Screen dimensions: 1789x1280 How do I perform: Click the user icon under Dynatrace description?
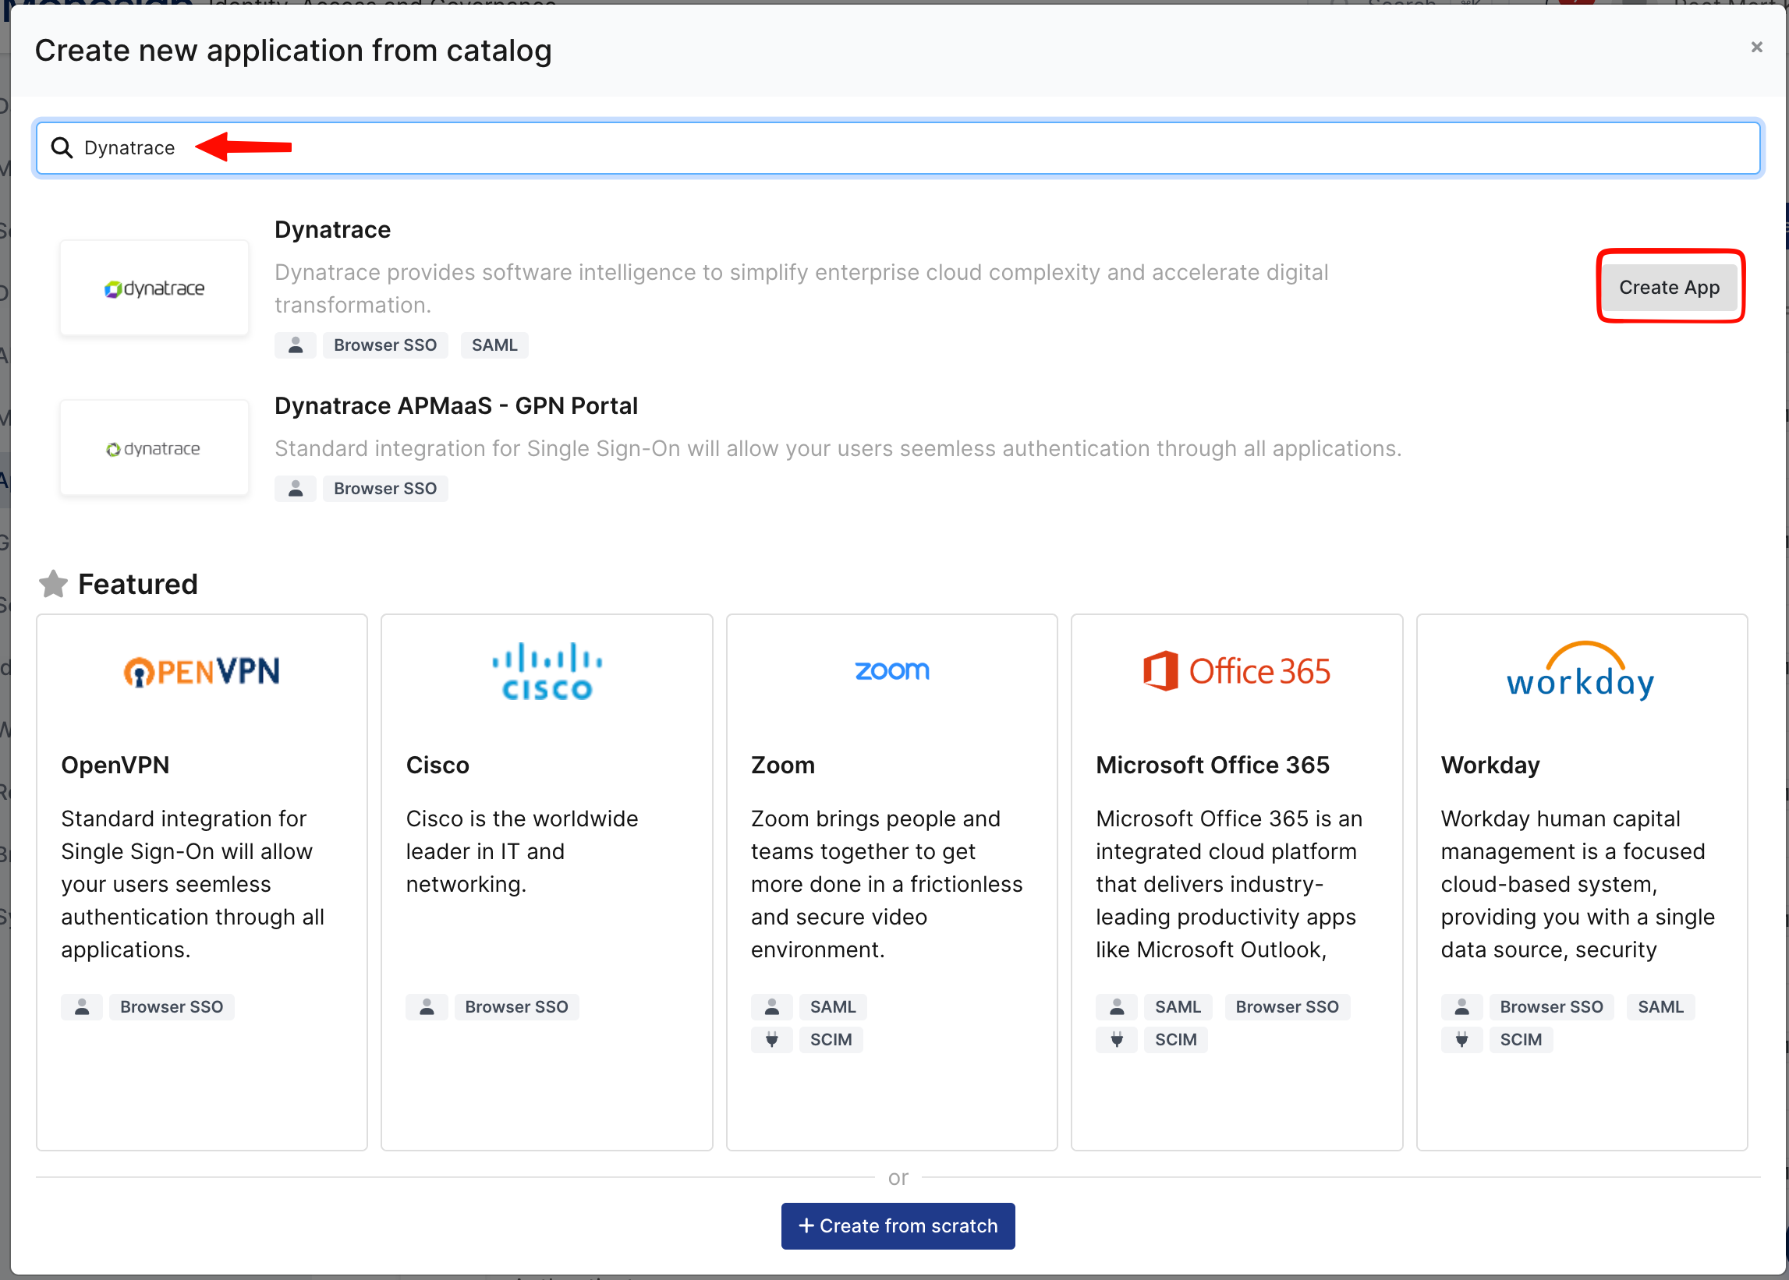(296, 345)
